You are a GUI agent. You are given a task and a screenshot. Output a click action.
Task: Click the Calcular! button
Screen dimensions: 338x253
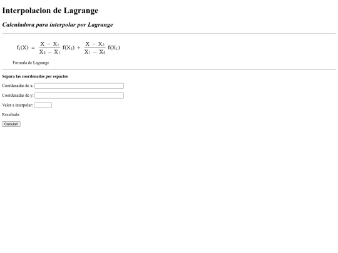pos(11,124)
